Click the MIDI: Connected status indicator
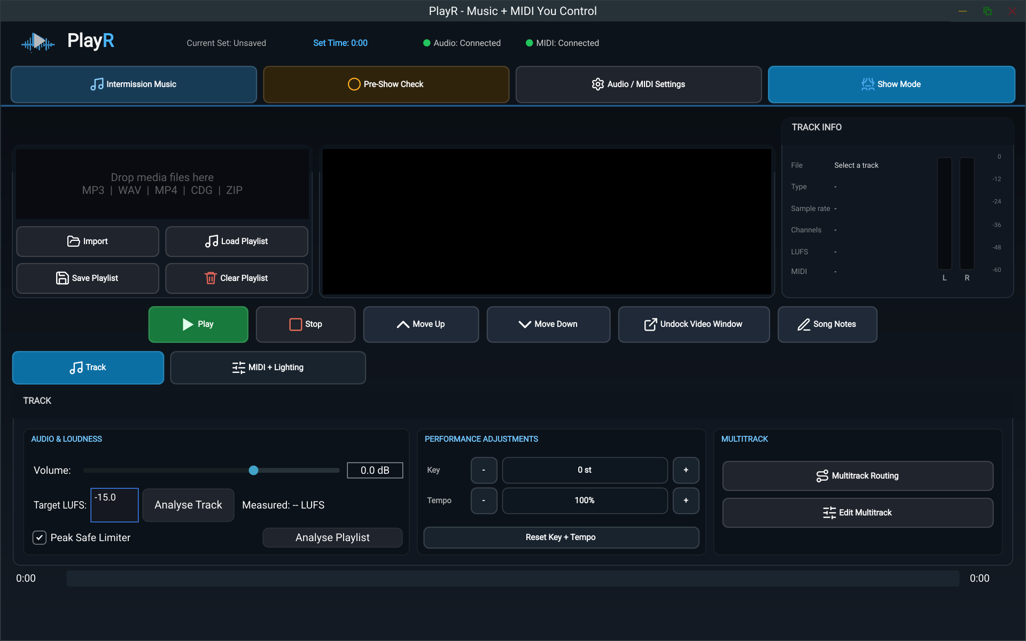1026x641 pixels. (562, 43)
